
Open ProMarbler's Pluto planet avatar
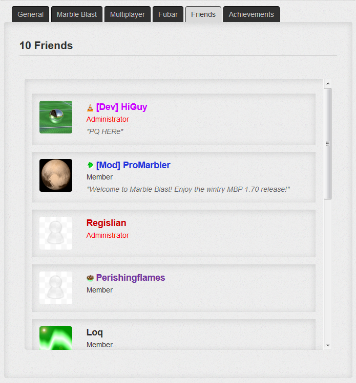coord(56,175)
